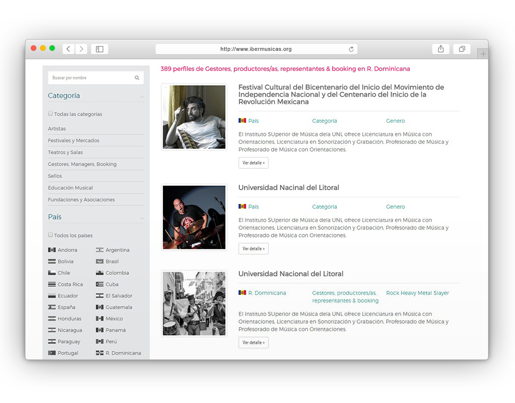Focus the Buscar por nombre search field
Image resolution: width=515 pixels, height=403 pixels.
pyautogui.click(x=96, y=78)
